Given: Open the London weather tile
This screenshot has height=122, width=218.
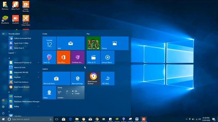Looking at the screenshot, I should pos(71,93).
